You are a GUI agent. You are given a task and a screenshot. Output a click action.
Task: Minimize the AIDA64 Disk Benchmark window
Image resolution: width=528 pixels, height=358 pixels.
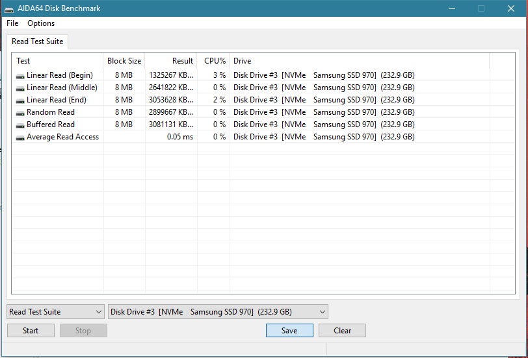coord(452,8)
